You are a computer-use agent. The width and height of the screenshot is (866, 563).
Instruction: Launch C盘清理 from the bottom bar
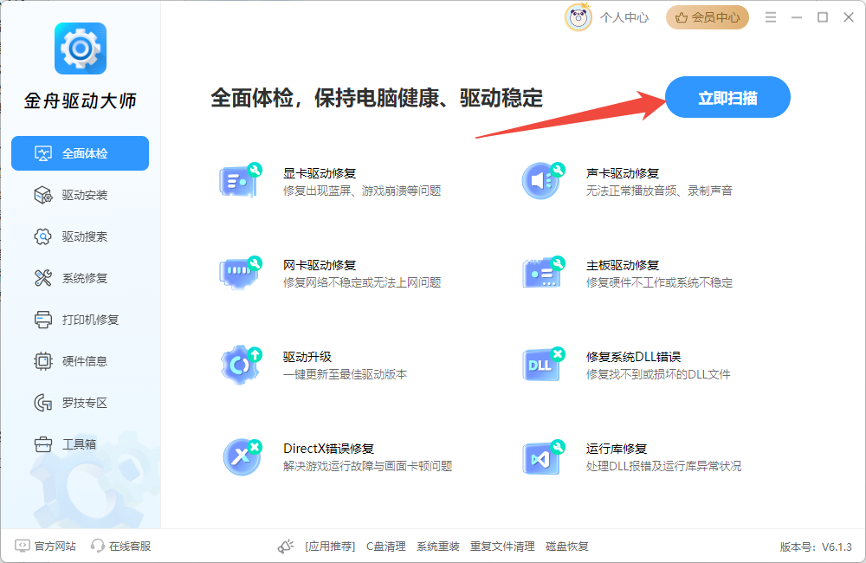pyautogui.click(x=385, y=546)
